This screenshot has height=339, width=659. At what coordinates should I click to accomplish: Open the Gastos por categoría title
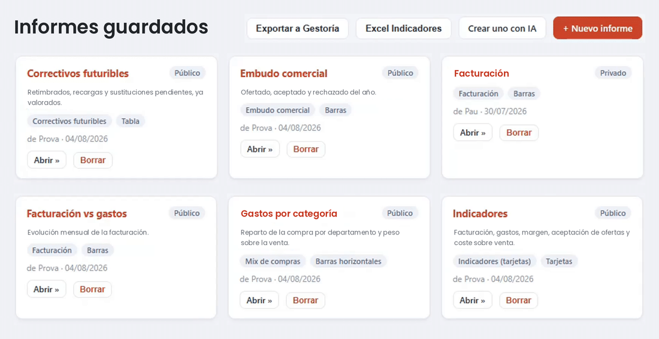[289, 213]
